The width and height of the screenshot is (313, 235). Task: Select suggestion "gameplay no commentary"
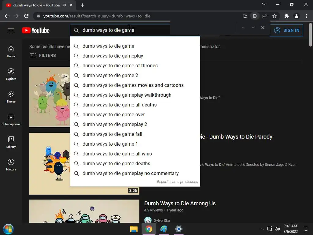(x=135, y=173)
